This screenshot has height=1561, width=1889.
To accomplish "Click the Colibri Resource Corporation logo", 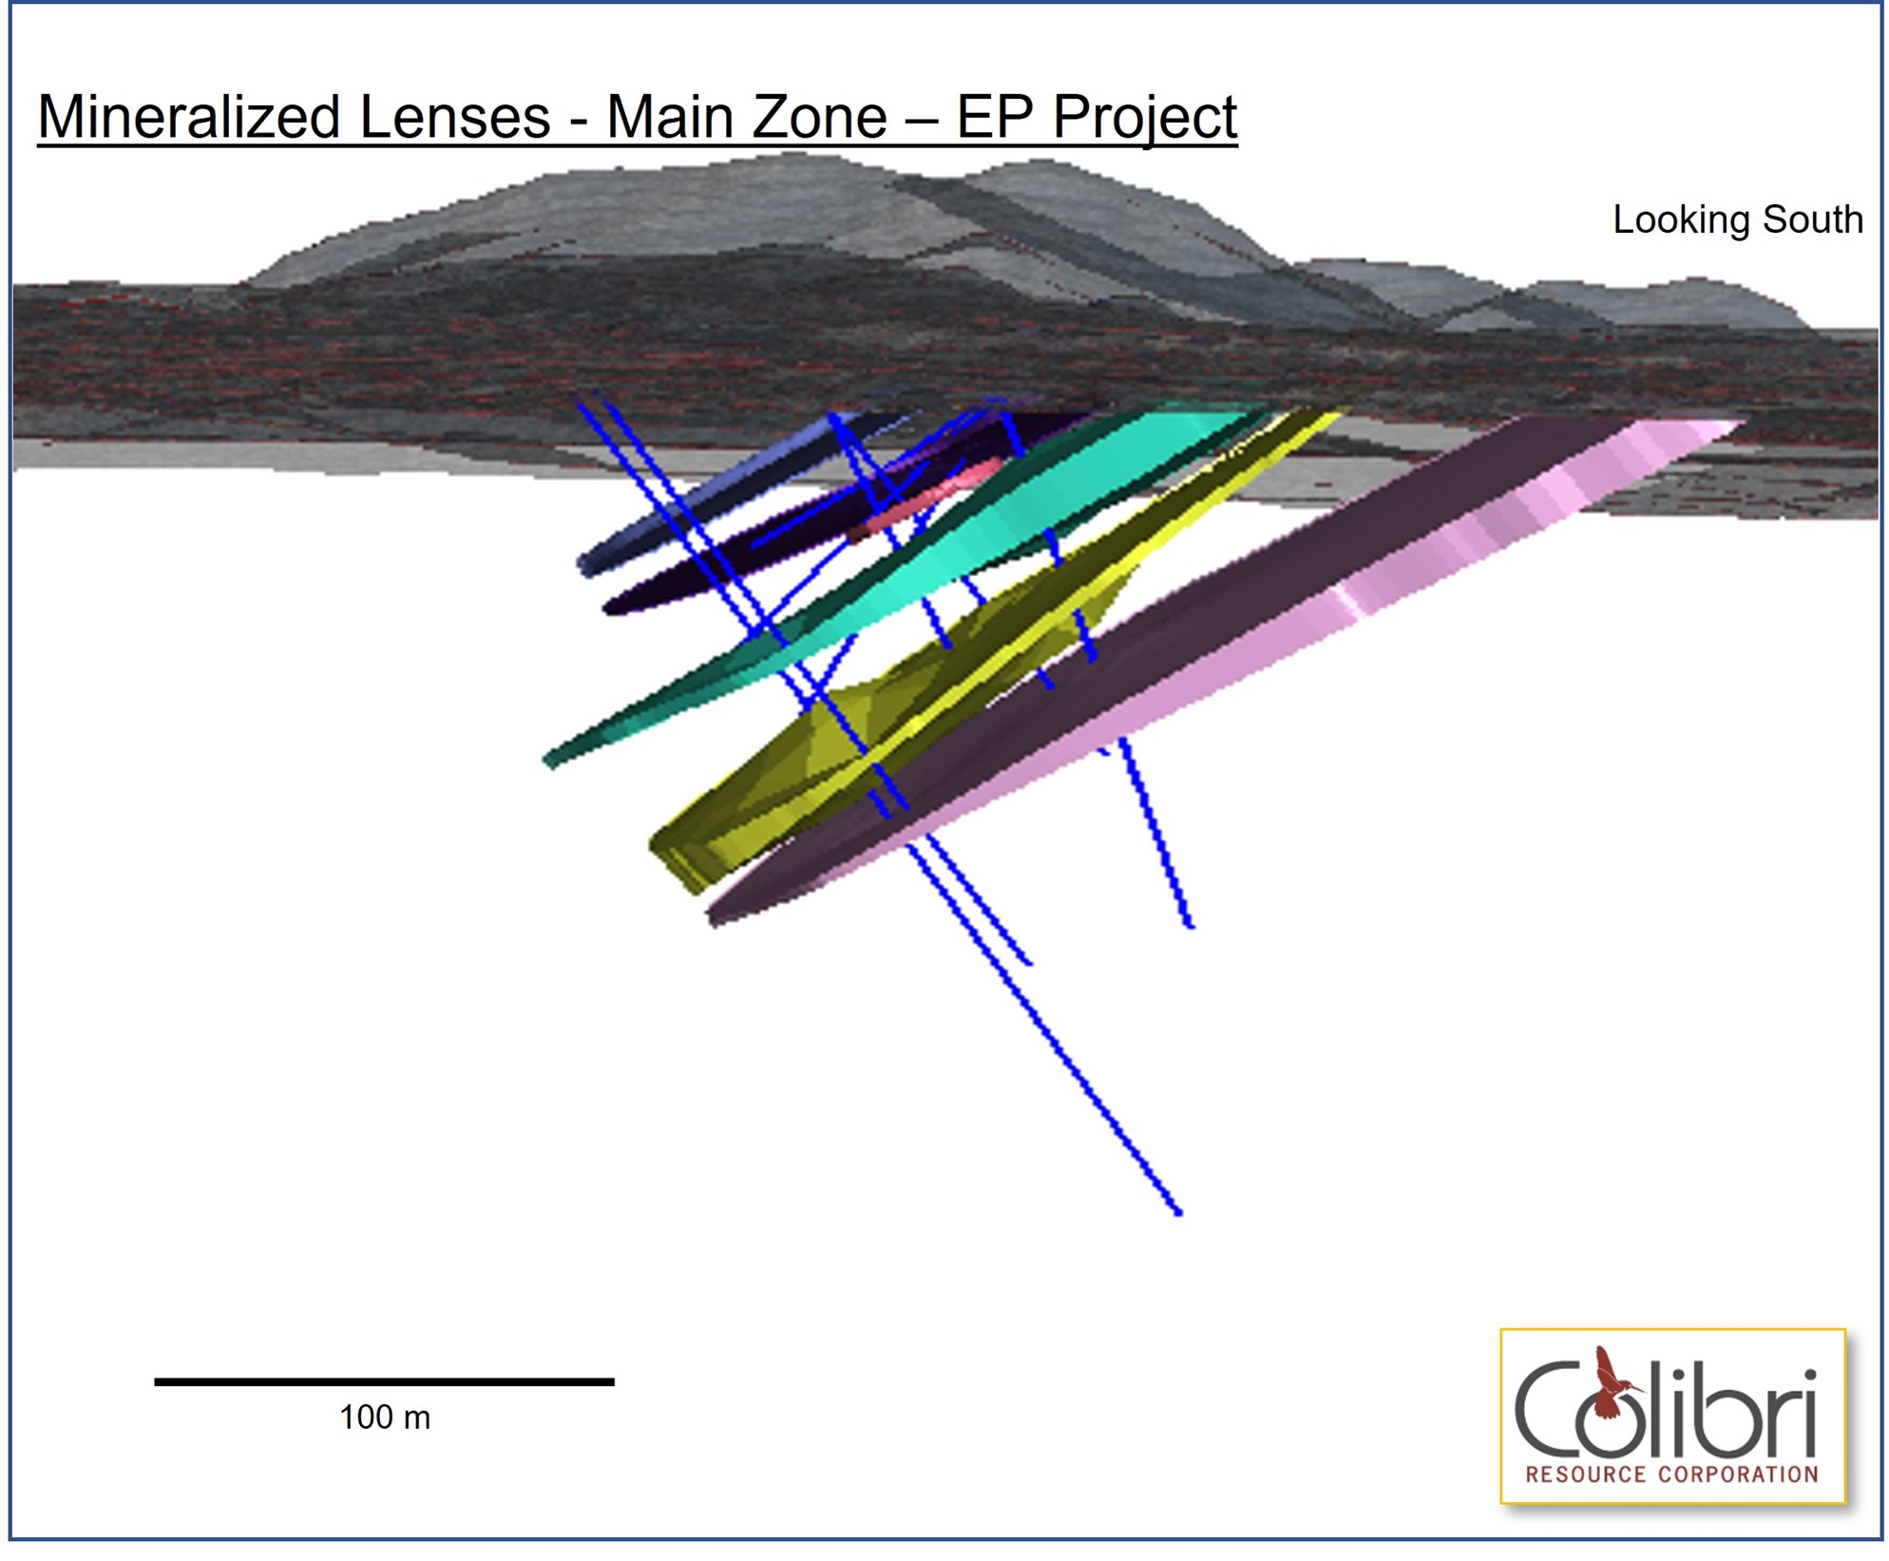I will click(x=1673, y=1417).
